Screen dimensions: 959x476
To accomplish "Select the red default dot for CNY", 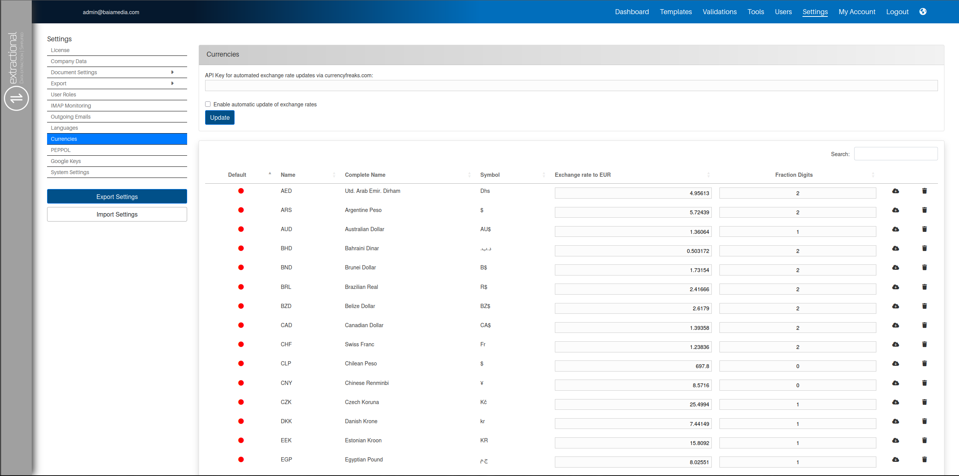I will click(x=241, y=383).
